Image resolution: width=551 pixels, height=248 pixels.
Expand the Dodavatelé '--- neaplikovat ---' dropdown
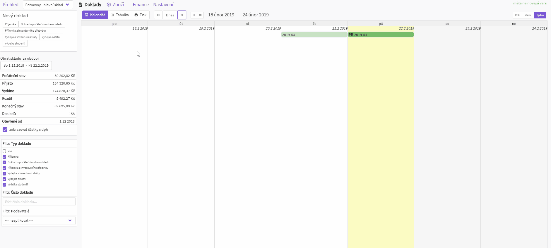39,221
